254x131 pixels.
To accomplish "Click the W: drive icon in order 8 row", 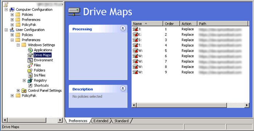I will click(135, 67).
